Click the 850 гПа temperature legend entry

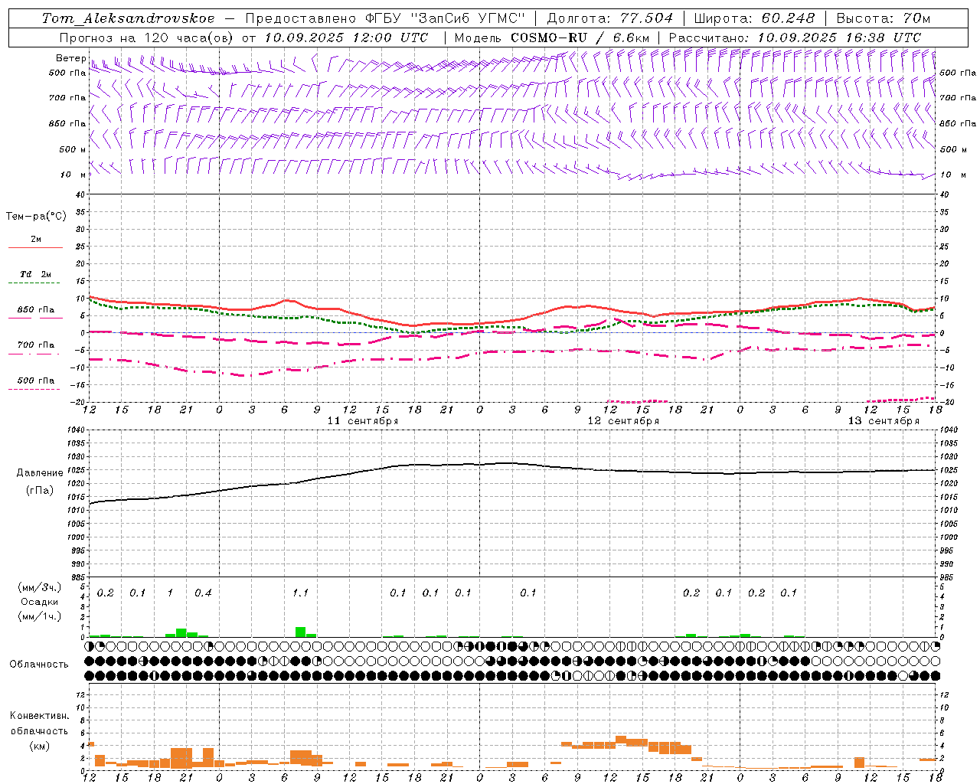pyautogui.click(x=36, y=310)
